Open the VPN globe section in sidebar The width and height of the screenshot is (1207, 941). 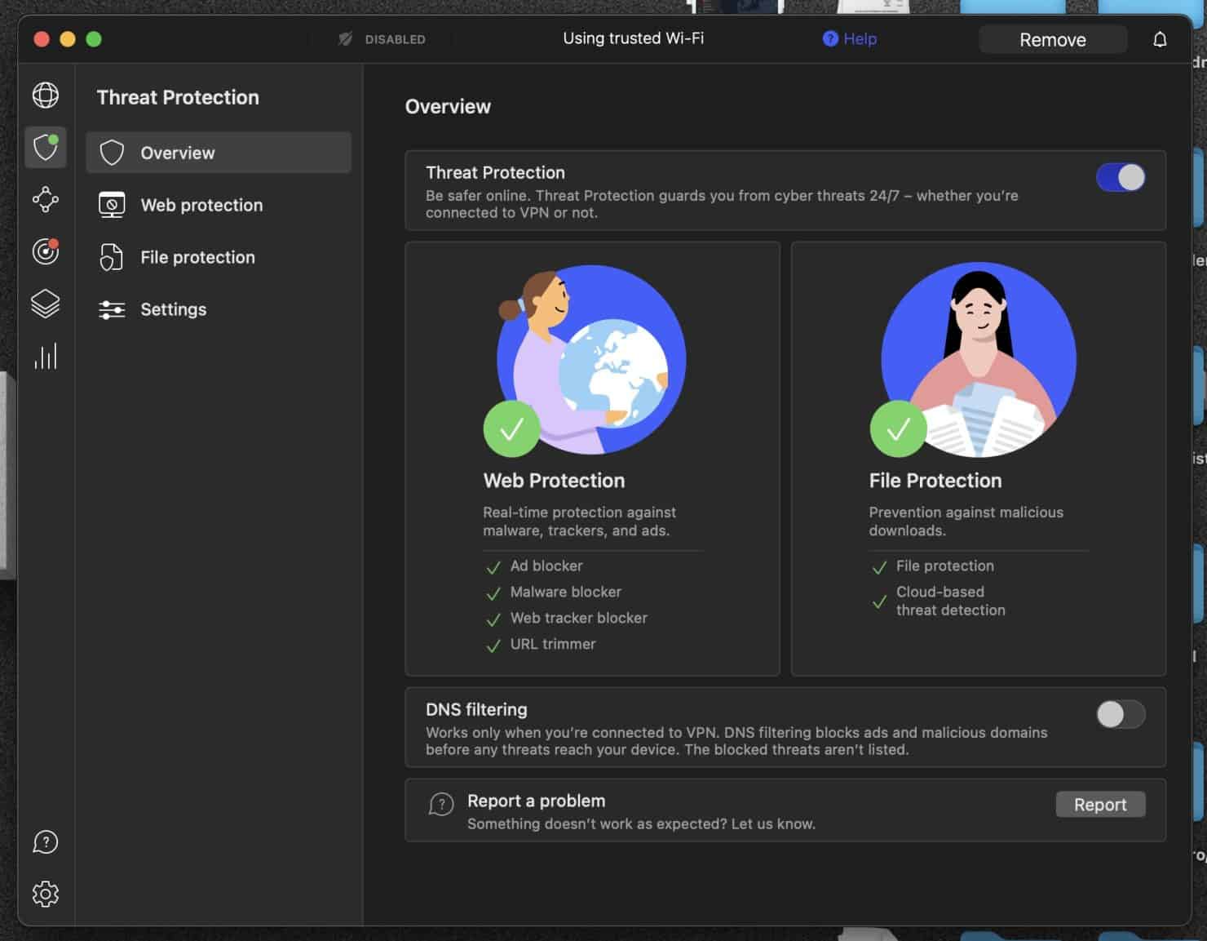tap(46, 95)
